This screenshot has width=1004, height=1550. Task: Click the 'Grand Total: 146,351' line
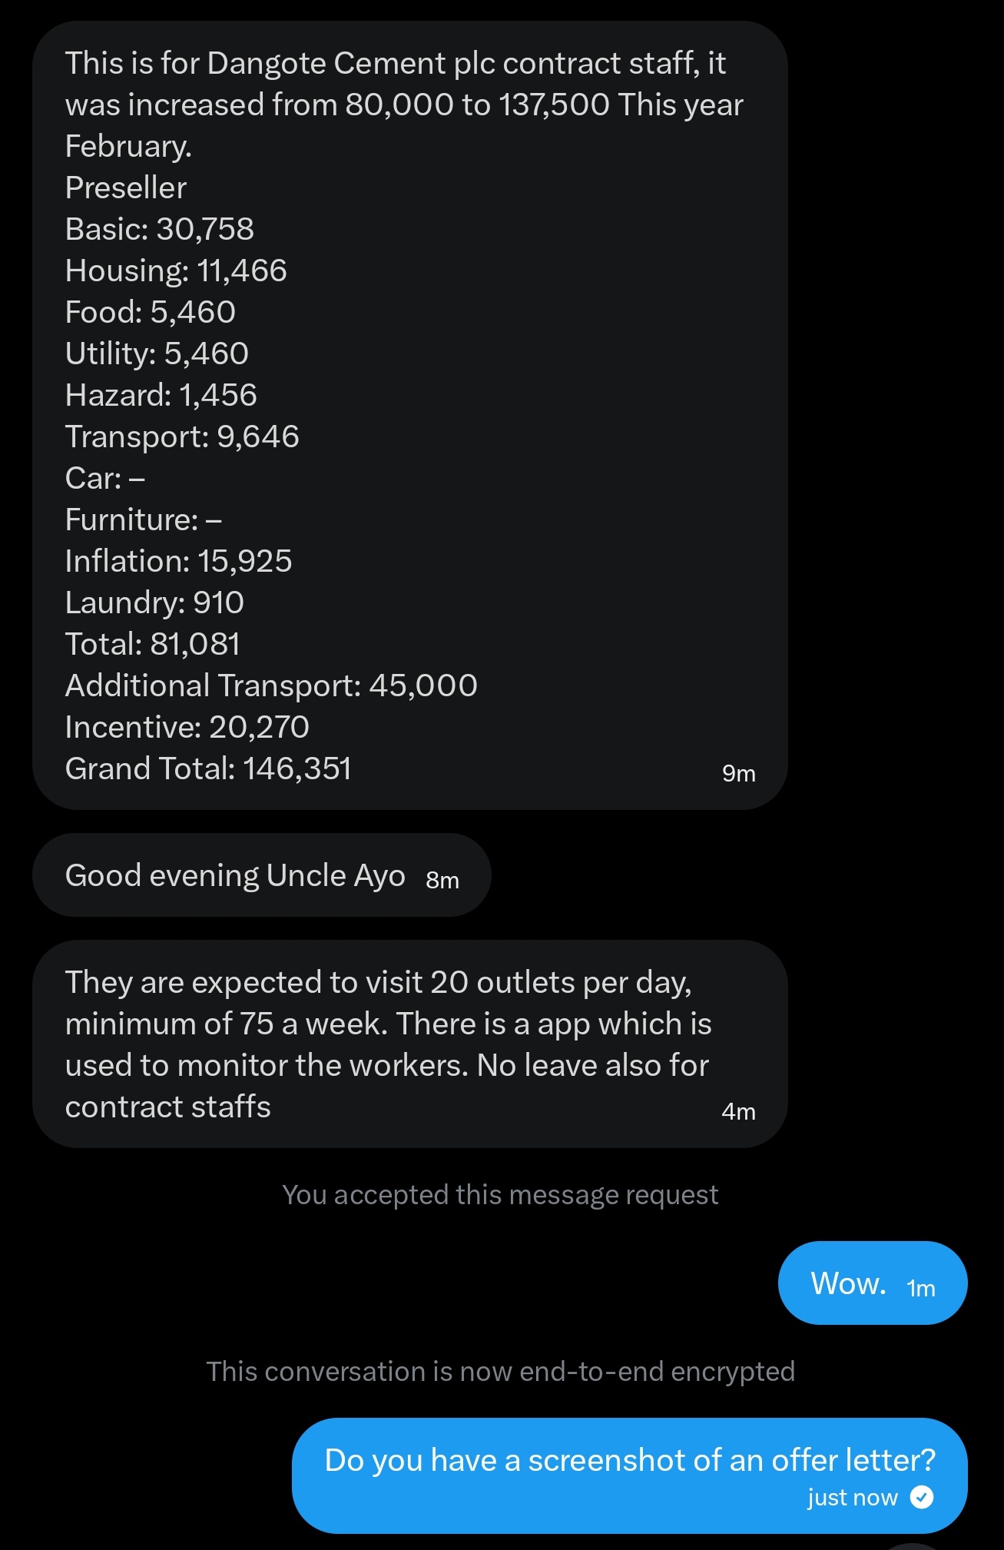208,768
